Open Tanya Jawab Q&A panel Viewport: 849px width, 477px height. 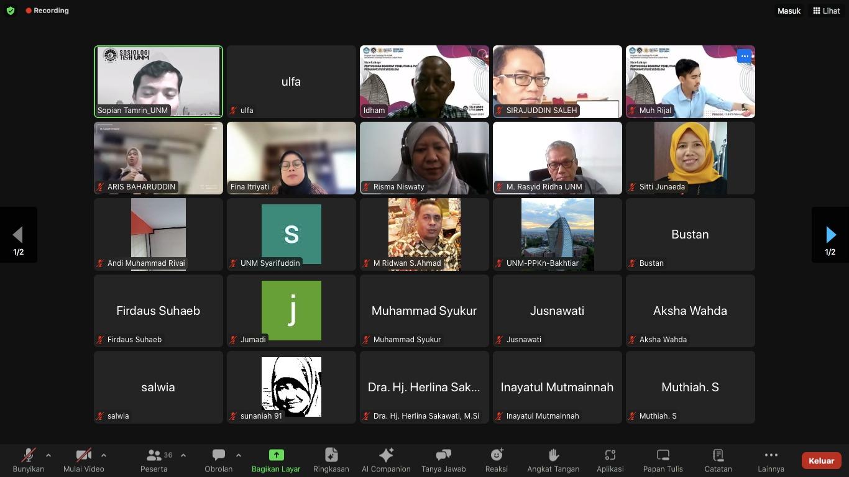pyautogui.click(x=443, y=460)
